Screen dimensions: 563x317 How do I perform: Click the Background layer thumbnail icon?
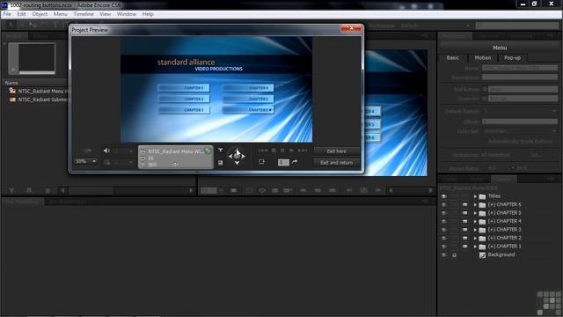482,255
